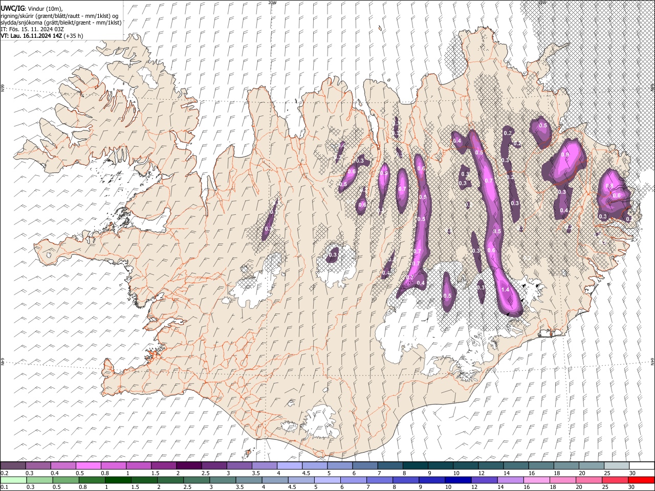Click the '1.5' label in the top legend row
This screenshot has height=491, width=655.
click(x=155, y=473)
